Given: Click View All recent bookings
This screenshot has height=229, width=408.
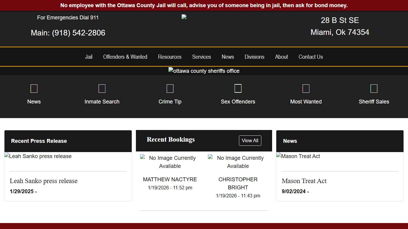Looking at the screenshot, I should [250, 140].
